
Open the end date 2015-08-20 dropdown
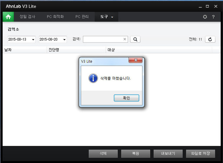point(64,40)
